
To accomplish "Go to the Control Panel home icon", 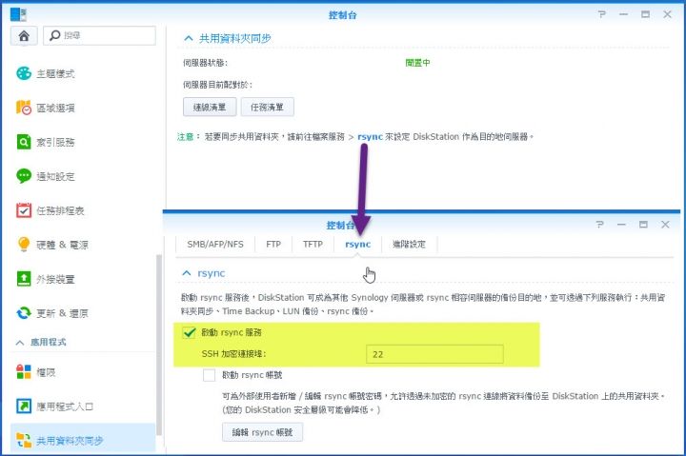I will (24, 35).
